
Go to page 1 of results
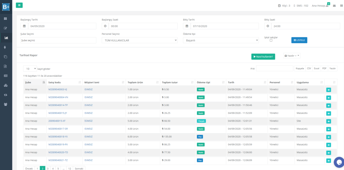pyautogui.click(x=37, y=168)
